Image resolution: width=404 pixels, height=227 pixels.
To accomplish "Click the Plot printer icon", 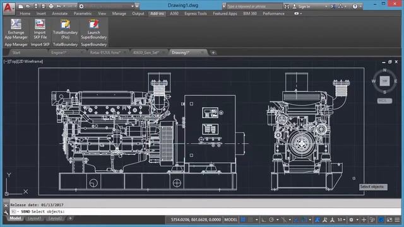I will [x=51, y=6].
